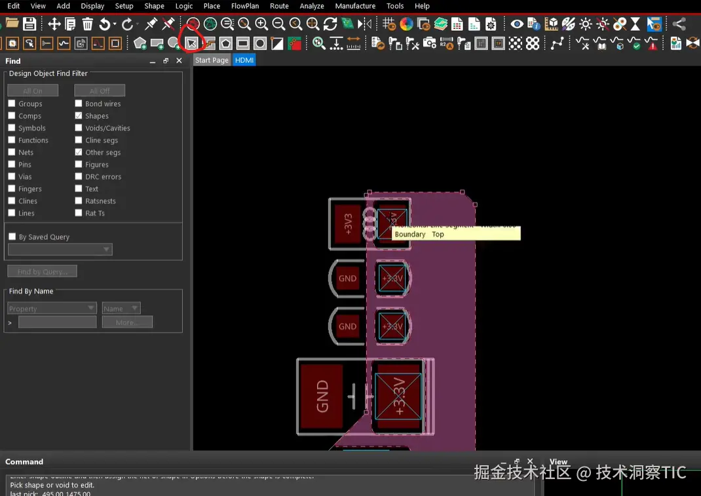Click the Redo arrow icon
Image resolution: width=701 pixels, height=496 pixels.
coord(127,24)
